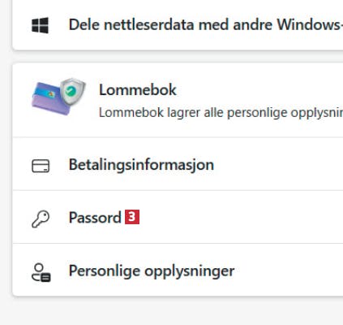This screenshot has width=343, height=325.
Task: Click the card badge on person icon
Action: point(46,277)
